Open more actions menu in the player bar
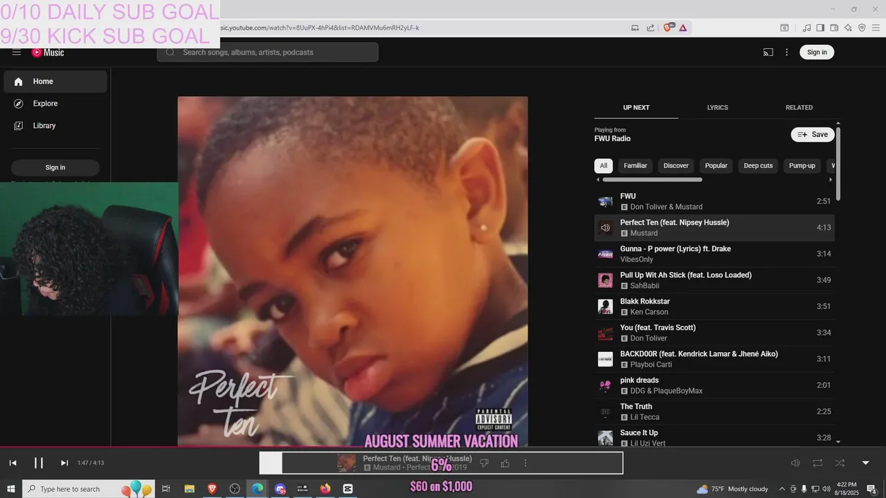 525,463
